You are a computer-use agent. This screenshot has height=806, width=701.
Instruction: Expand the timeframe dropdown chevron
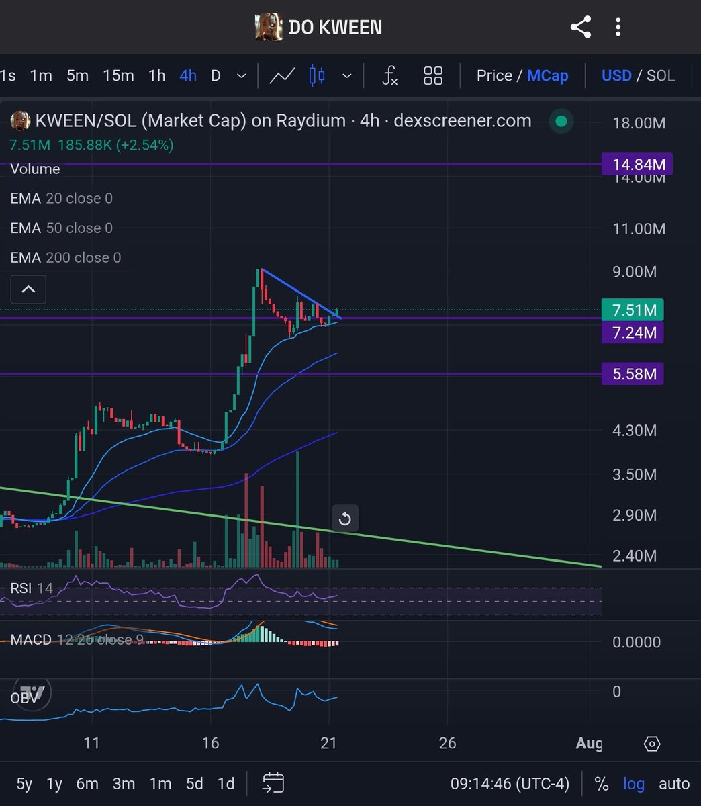241,76
